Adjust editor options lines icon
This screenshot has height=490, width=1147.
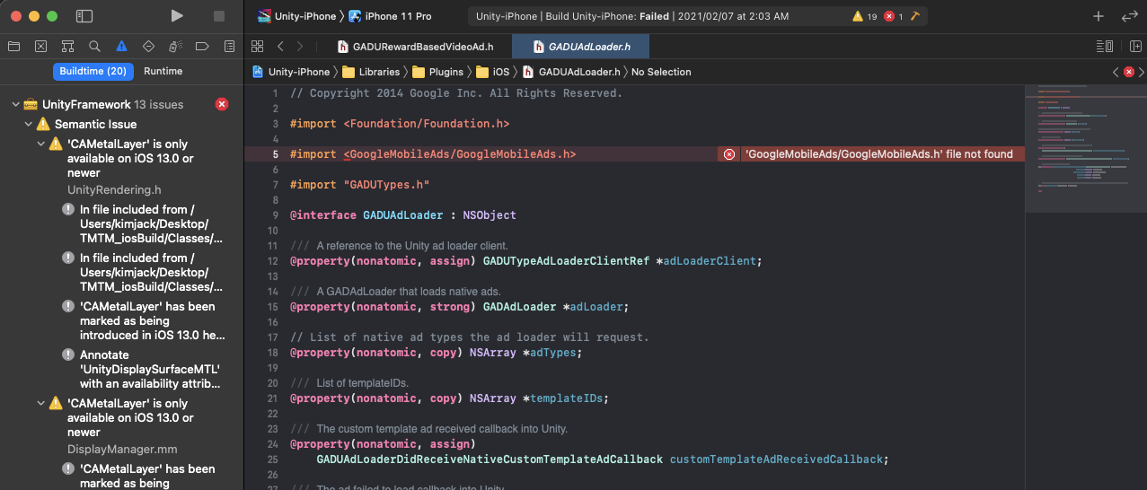1104,46
